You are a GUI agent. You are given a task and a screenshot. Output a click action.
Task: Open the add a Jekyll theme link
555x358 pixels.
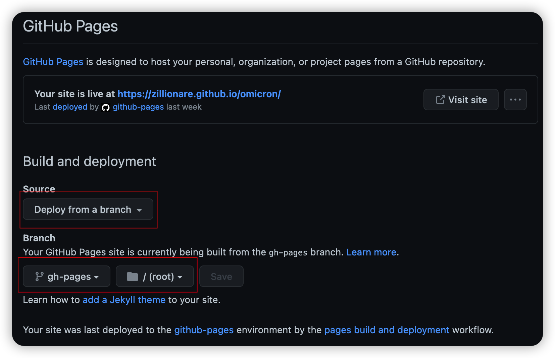coord(124,300)
